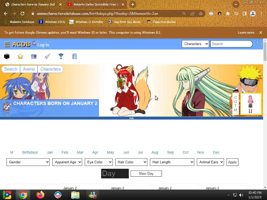
Task: Expand the Hair Color dropdown
Action: tap(131, 162)
